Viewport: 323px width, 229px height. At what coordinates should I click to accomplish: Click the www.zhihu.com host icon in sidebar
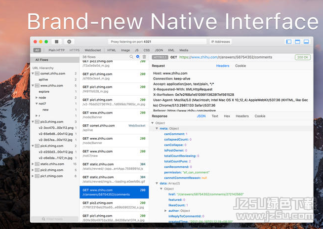(x=37, y=85)
